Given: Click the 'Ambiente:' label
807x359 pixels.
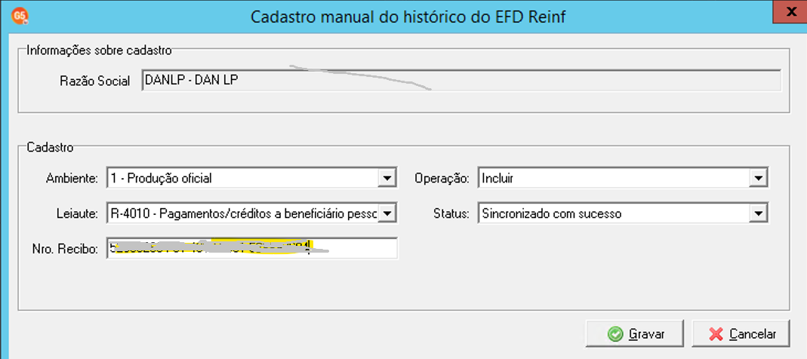Looking at the screenshot, I should [x=72, y=179].
